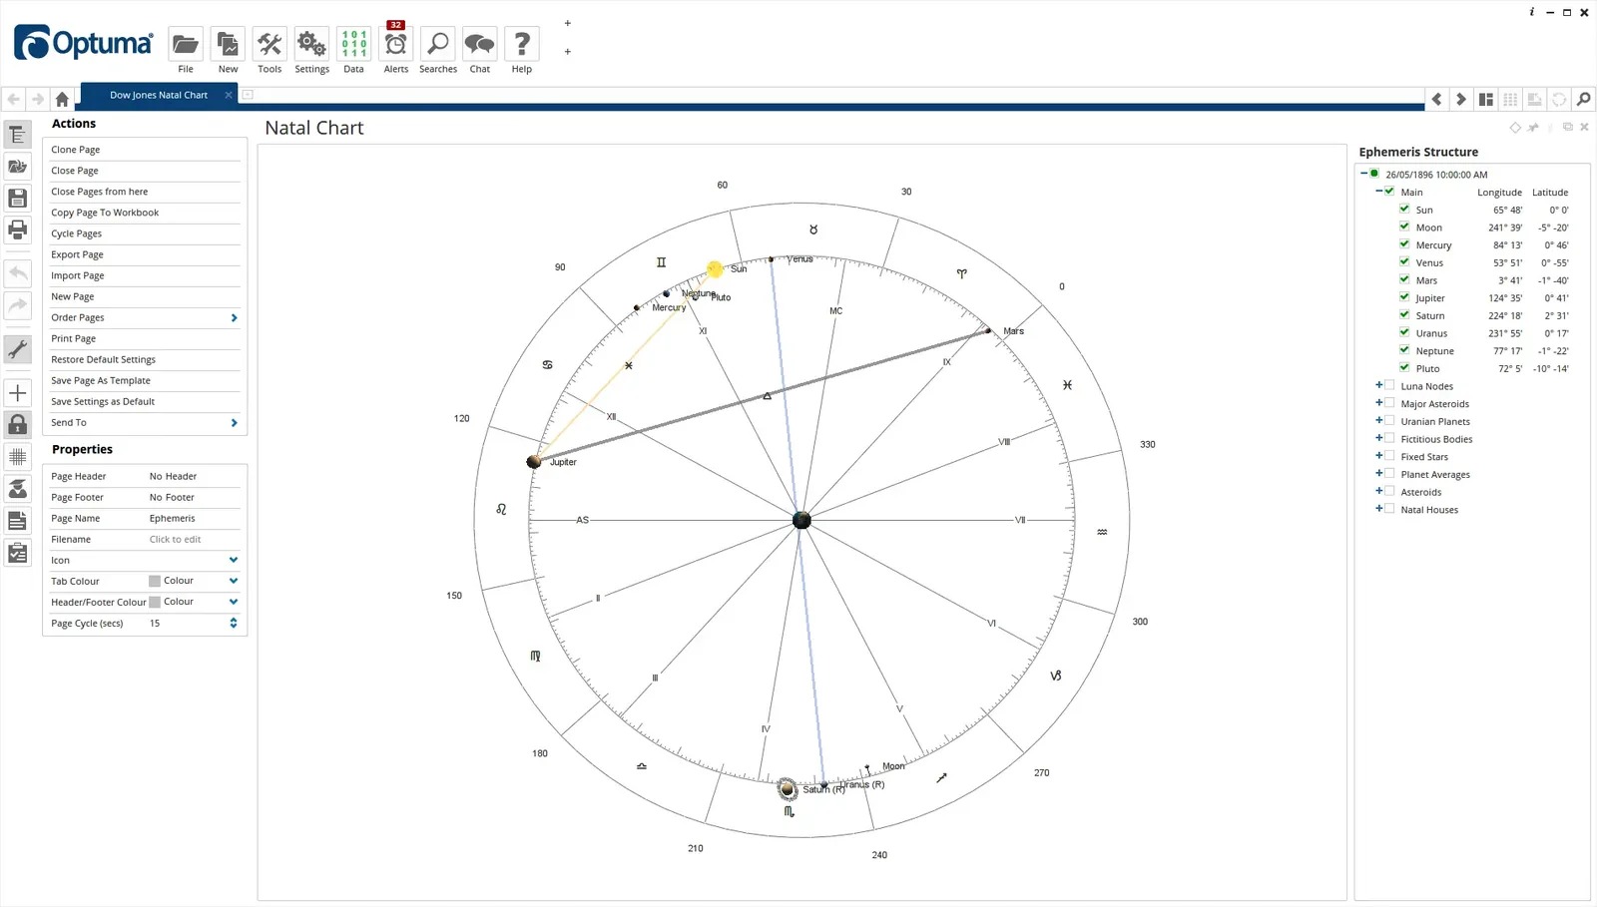Click the Header/Footer Colour grey swatch
Viewport: 1597px width, 907px height.
(155, 602)
